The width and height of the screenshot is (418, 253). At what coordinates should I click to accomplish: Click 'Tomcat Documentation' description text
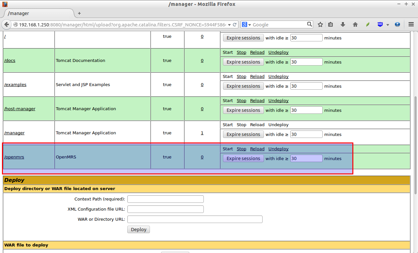pyautogui.click(x=80, y=61)
